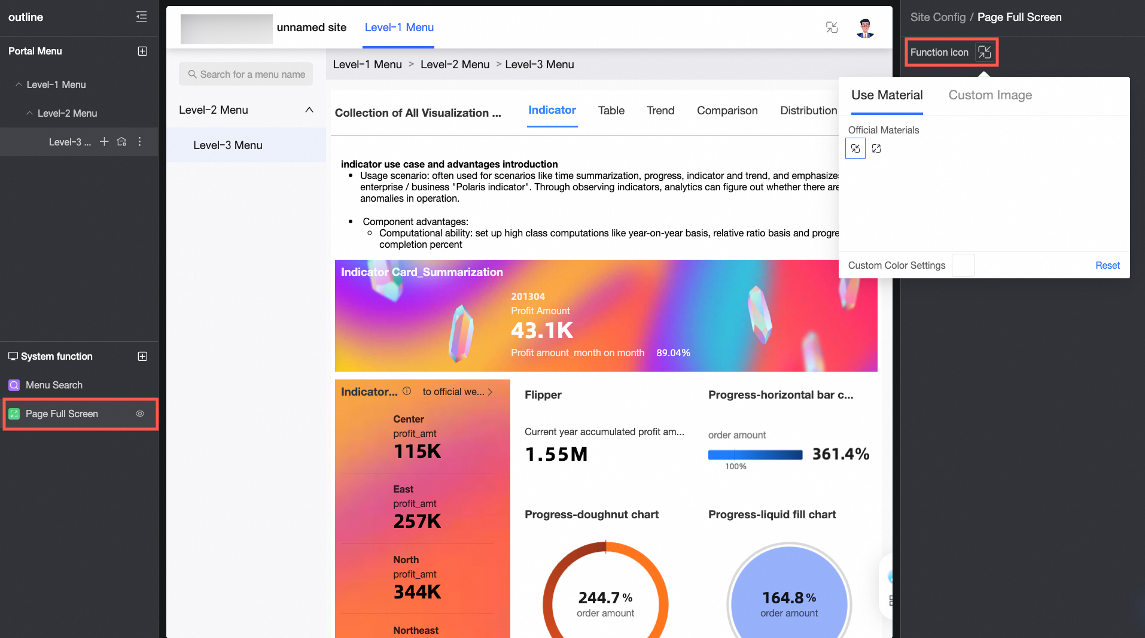Switch to the Custom Image tab

[990, 95]
